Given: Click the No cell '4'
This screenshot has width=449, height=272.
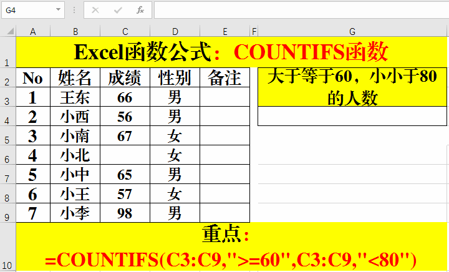Looking at the screenshot, I should [x=33, y=155].
